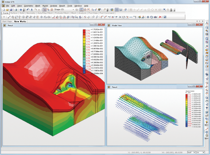Click the tab scroll left arrow
The image size is (210, 155).
coord(197,21)
